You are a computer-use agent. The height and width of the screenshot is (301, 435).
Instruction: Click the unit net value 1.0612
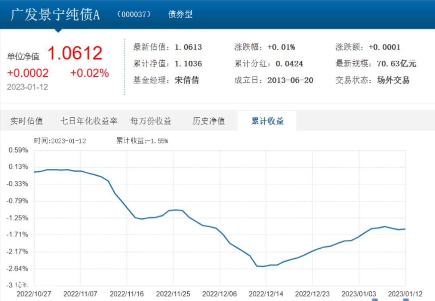coord(75,53)
